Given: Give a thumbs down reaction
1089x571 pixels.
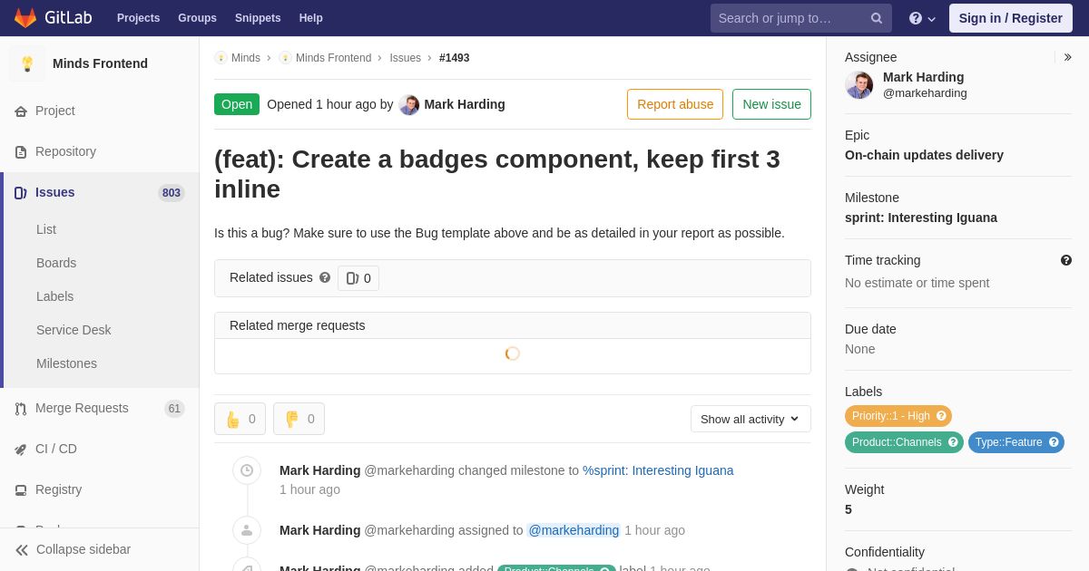Looking at the screenshot, I should coord(299,419).
